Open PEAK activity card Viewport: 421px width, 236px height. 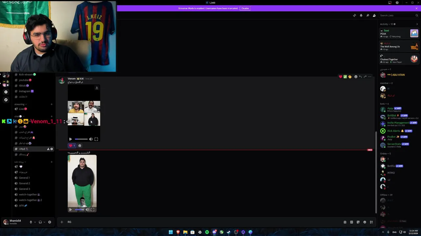(x=399, y=33)
